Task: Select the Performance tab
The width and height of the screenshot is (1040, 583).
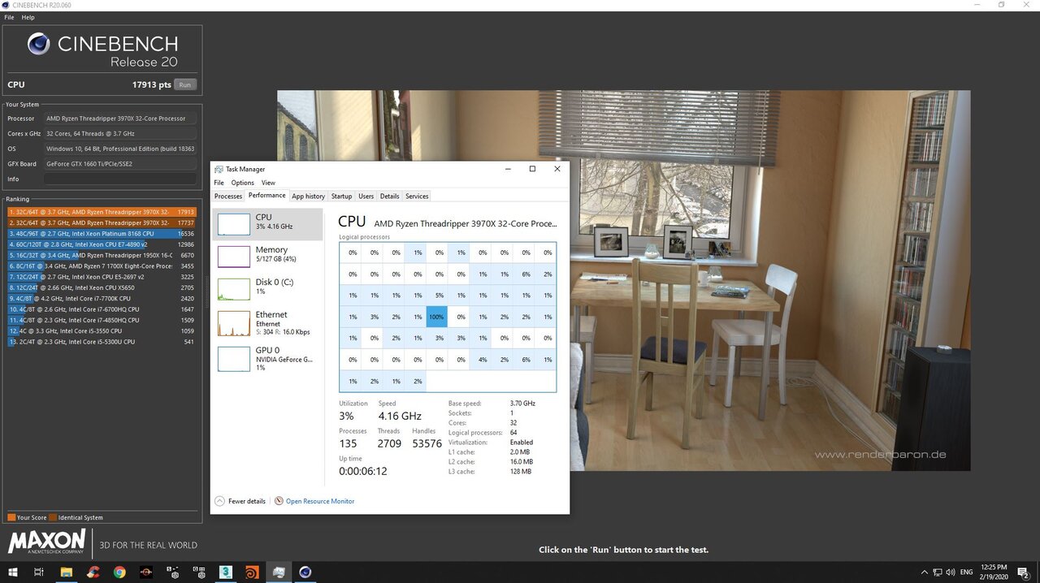Action: coord(266,196)
